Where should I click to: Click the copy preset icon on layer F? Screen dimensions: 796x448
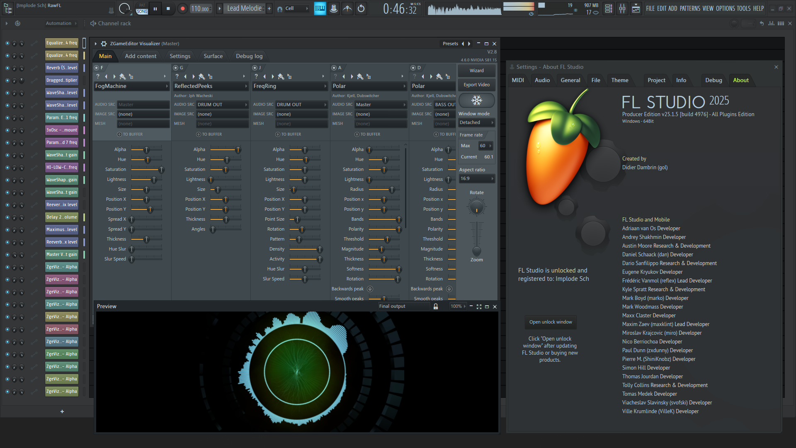click(131, 76)
